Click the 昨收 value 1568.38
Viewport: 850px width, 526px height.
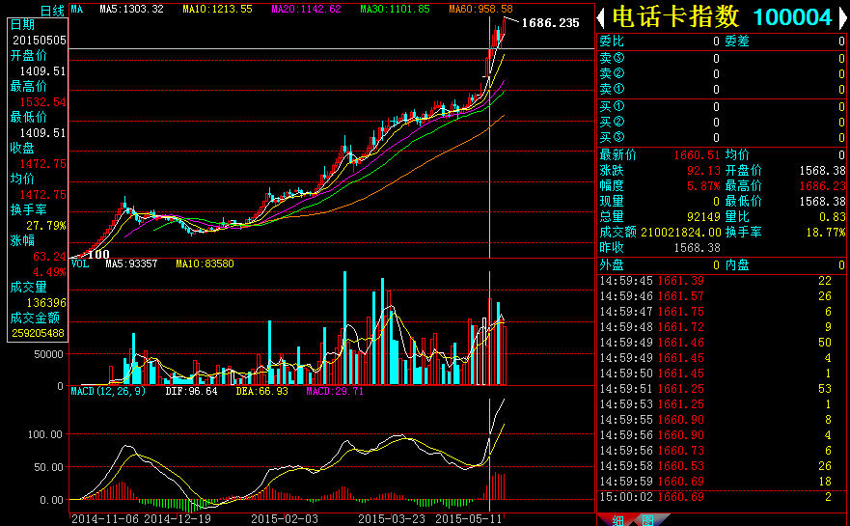(x=697, y=248)
